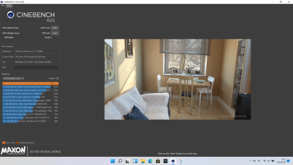Screen dimensions: 293x165
Task: Open taskbar Search
Action: pyautogui.click(x=120, y=161)
